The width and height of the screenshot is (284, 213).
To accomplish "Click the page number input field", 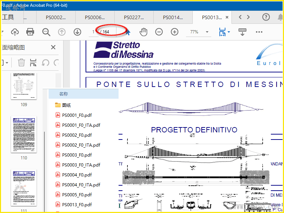I will tap(93, 32).
